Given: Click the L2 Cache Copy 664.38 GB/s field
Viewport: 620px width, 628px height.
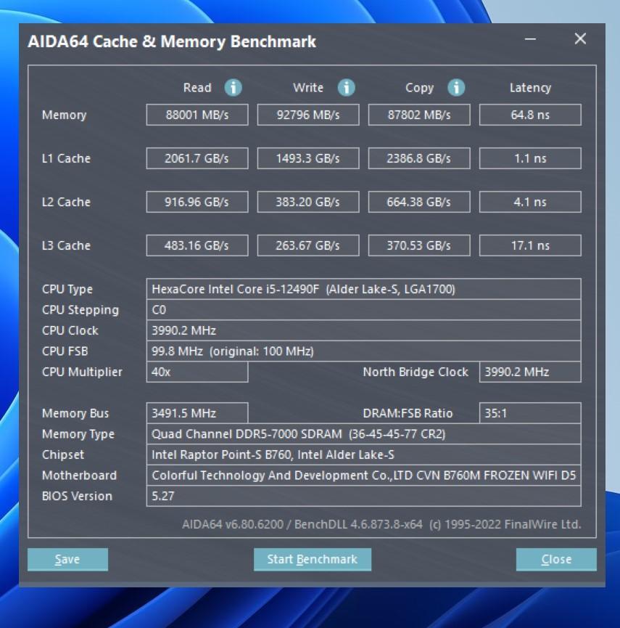Looking at the screenshot, I should coord(419,202).
